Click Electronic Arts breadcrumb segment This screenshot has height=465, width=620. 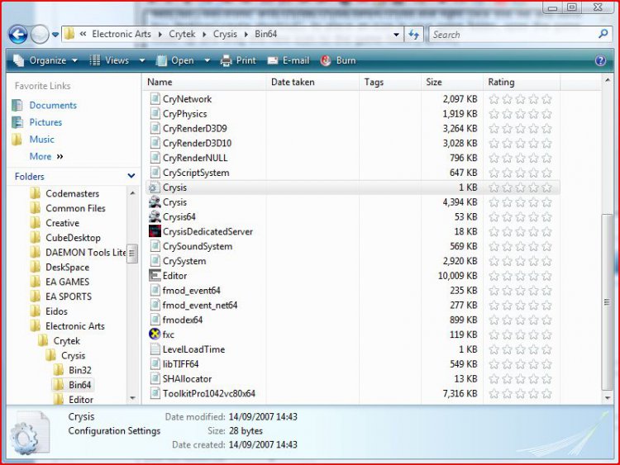(x=122, y=35)
